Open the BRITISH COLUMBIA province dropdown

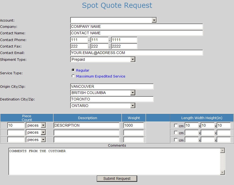tap(132, 93)
